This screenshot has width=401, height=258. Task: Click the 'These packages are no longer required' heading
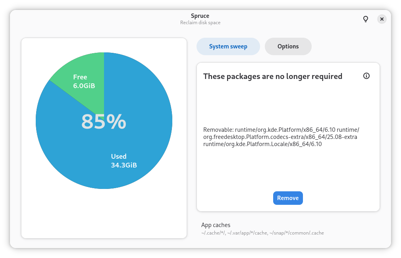click(x=273, y=77)
